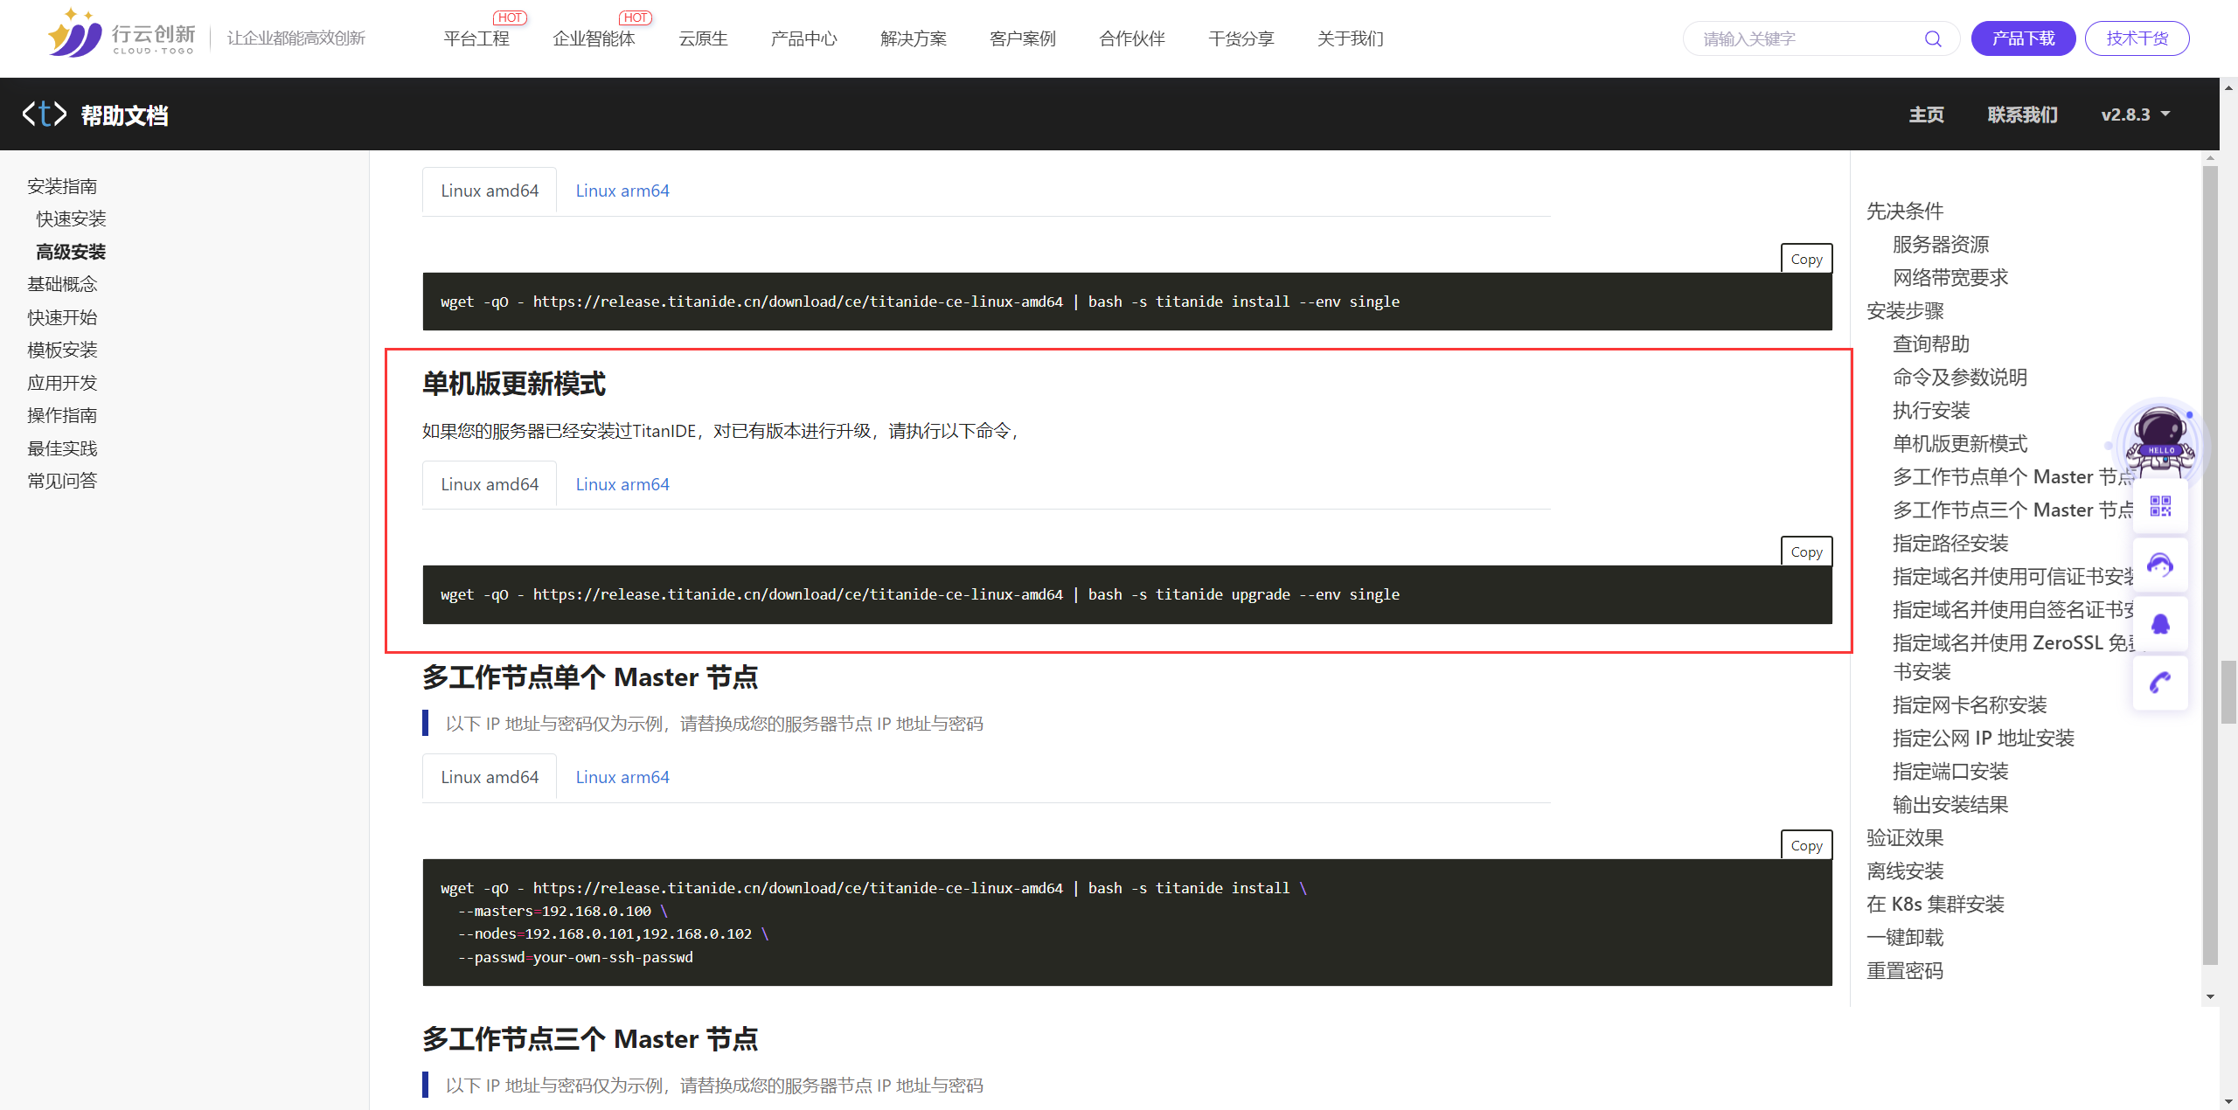Screen dimensions: 2238x1110
Task: Open 离线安装 in the table of contents
Action: click(1905, 871)
